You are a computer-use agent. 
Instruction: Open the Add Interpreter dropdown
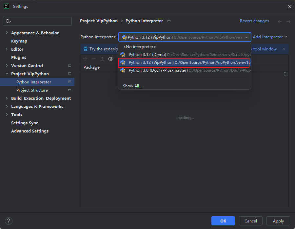click(270, 37)
